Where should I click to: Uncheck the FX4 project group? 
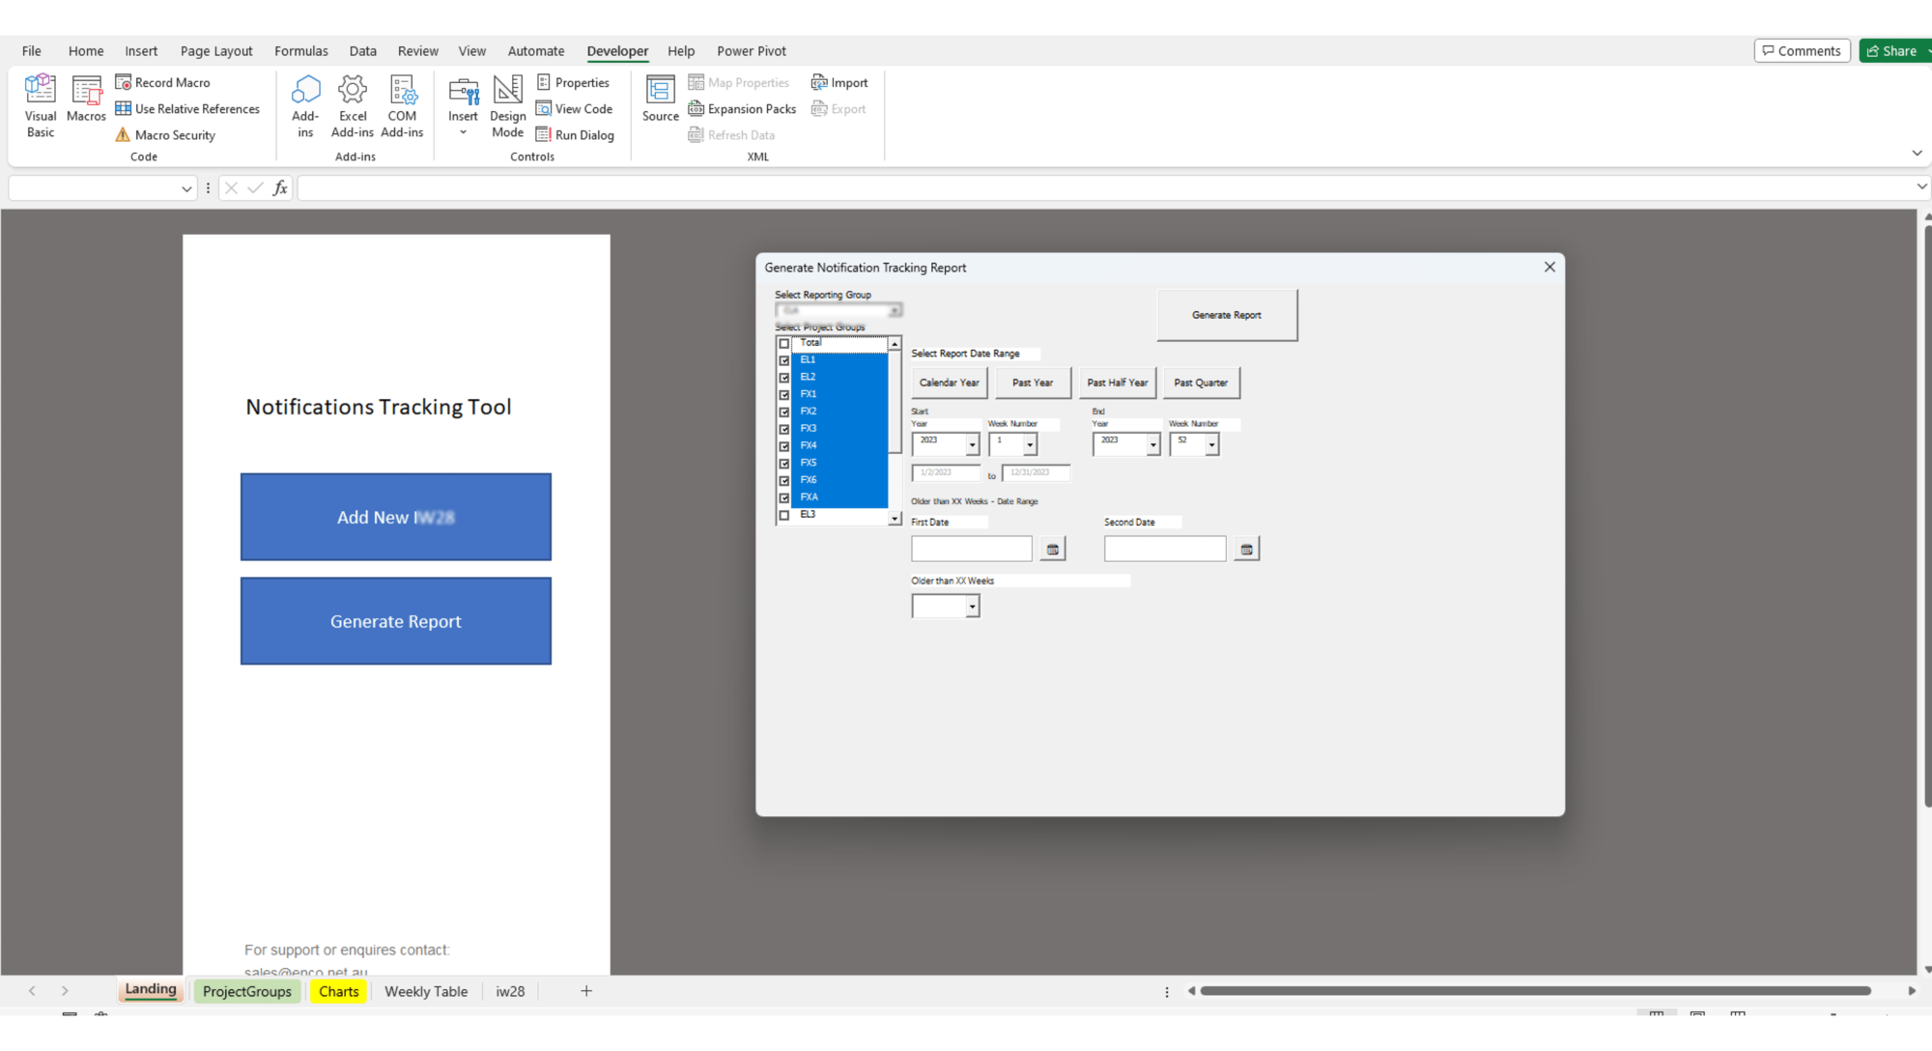click(x=784, y=446)
